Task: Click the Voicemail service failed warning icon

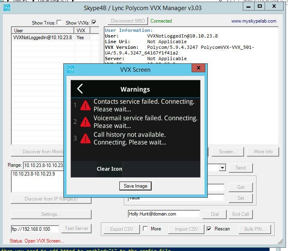Action: point(86,122)
